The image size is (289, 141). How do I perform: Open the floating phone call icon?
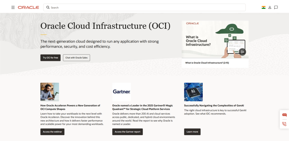[284, 124]
